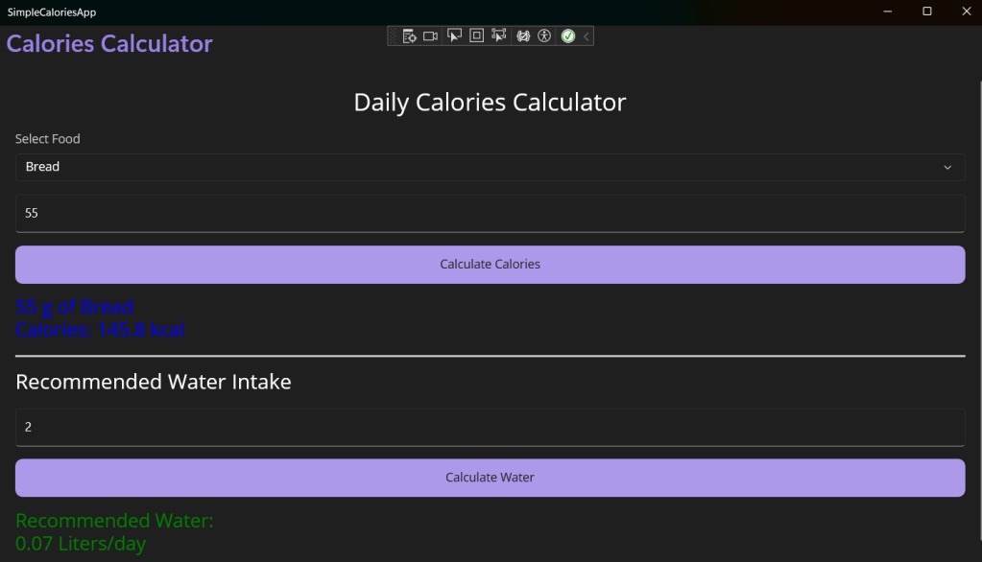Minimize the SimpleCaloriesApp window
This screenshot has width=982, height=562.
coord(887,12)
